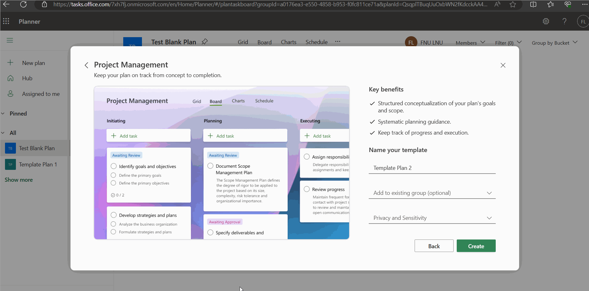
Task: Mark Assign responsibilities task complete
Action: pyautogui.click(x=307, y=157)
